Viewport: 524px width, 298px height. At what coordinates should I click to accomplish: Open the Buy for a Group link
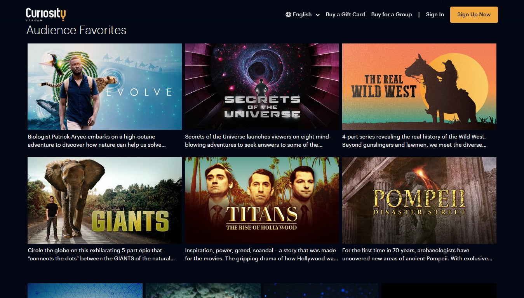coord(392,14)
